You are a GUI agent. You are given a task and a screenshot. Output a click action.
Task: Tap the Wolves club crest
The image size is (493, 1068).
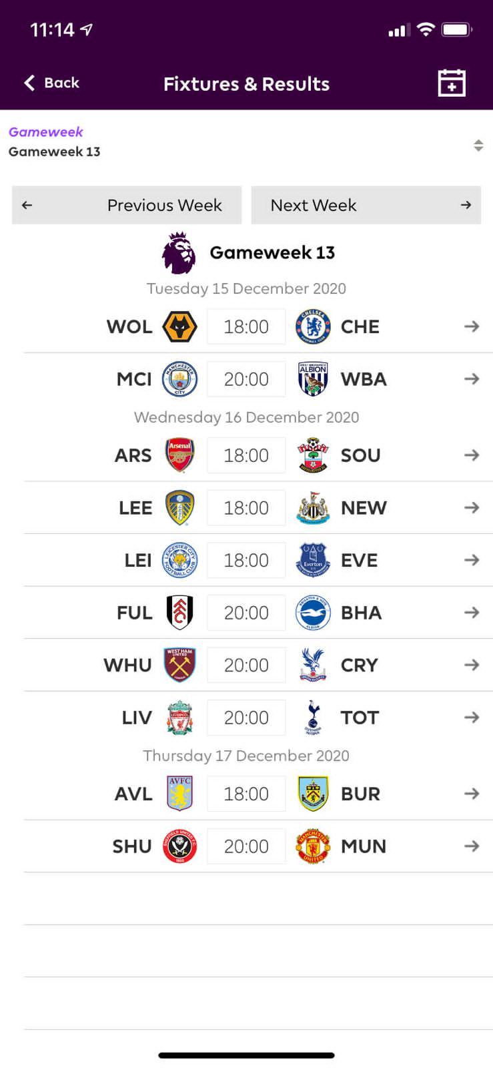(x=179, y=327)
